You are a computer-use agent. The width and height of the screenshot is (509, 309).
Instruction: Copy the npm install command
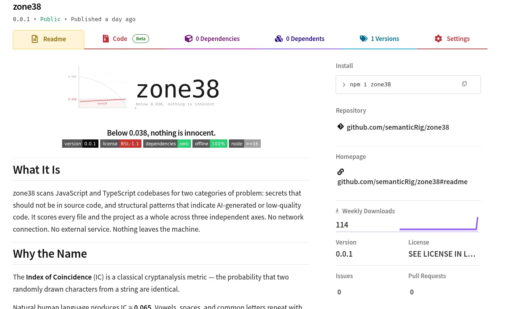(x=464, y=84)
